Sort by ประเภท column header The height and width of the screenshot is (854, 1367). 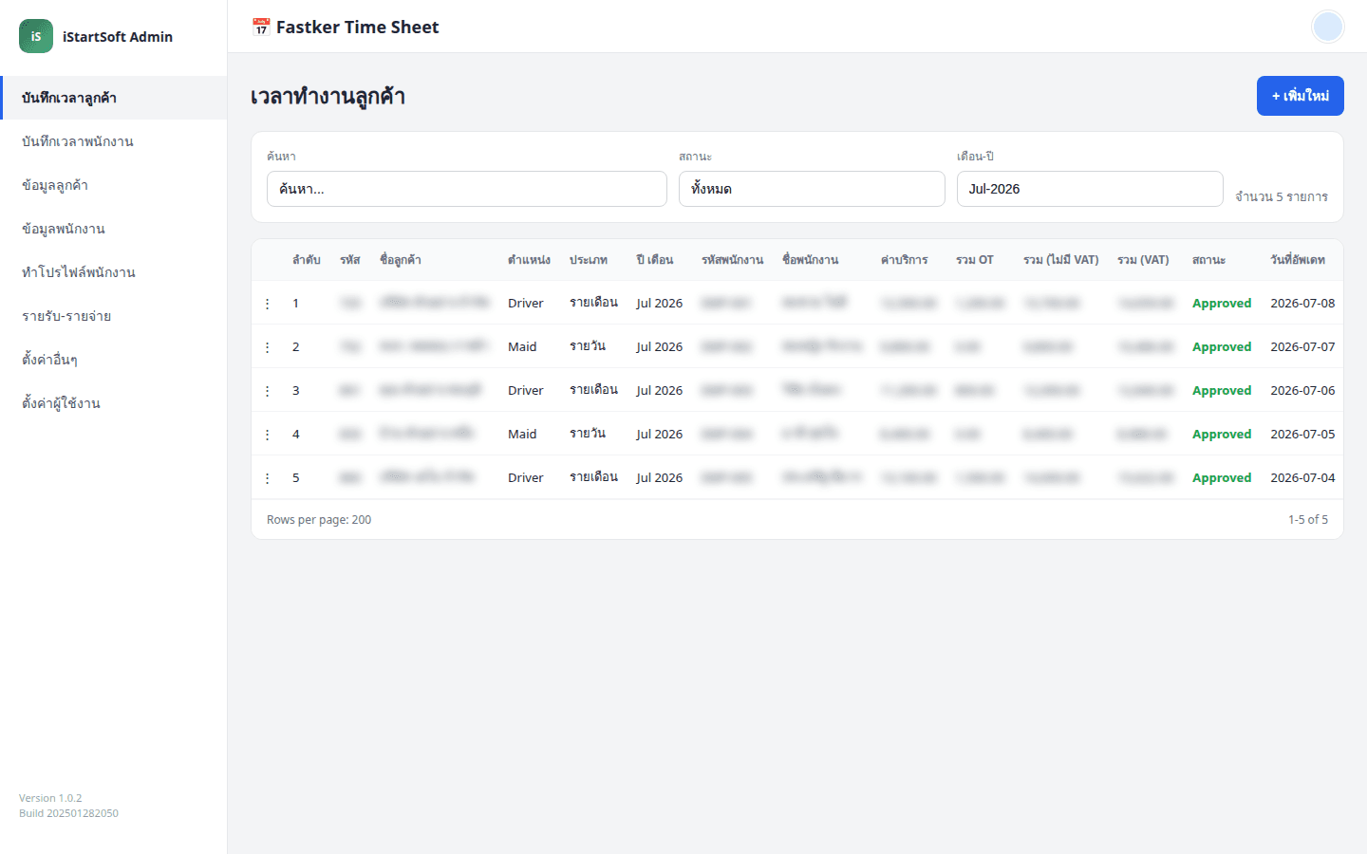[589, 260]
